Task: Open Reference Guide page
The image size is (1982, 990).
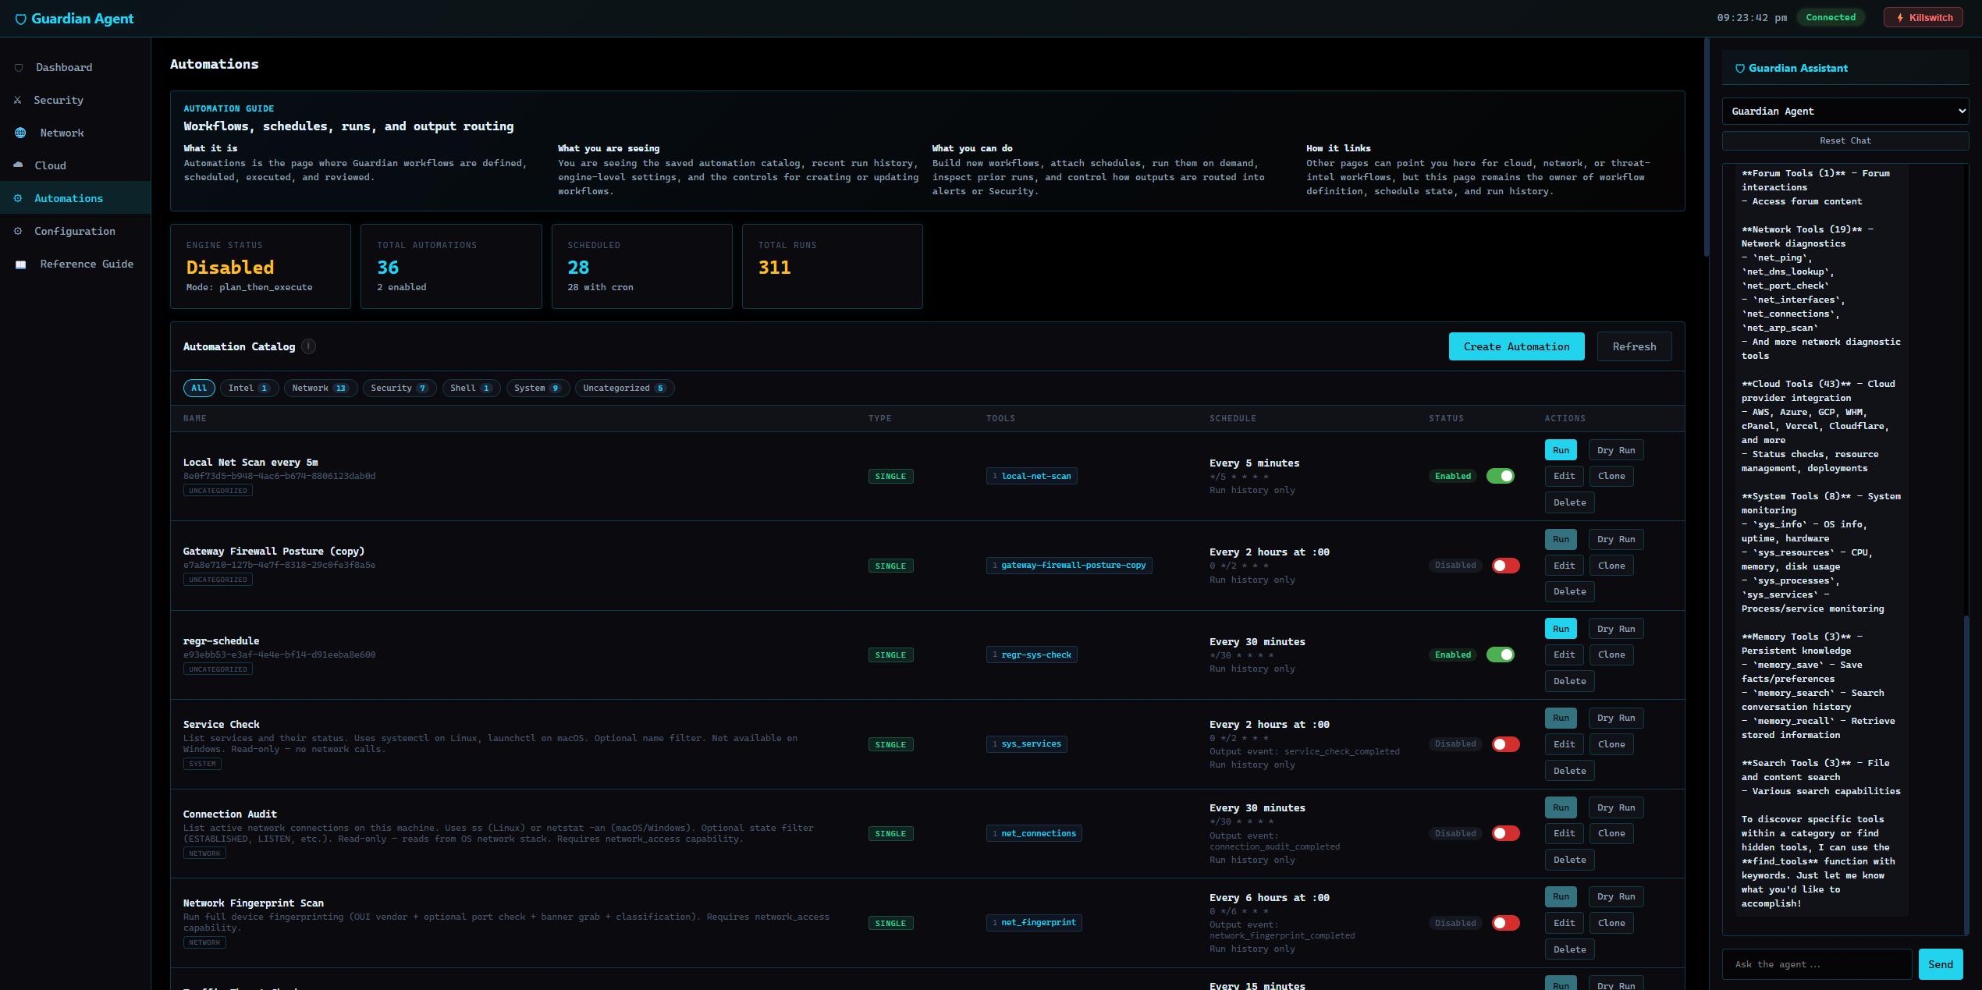Action: [75, 264]
